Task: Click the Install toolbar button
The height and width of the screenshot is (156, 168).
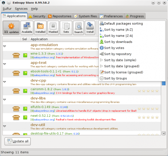Action: click(90, 28)
